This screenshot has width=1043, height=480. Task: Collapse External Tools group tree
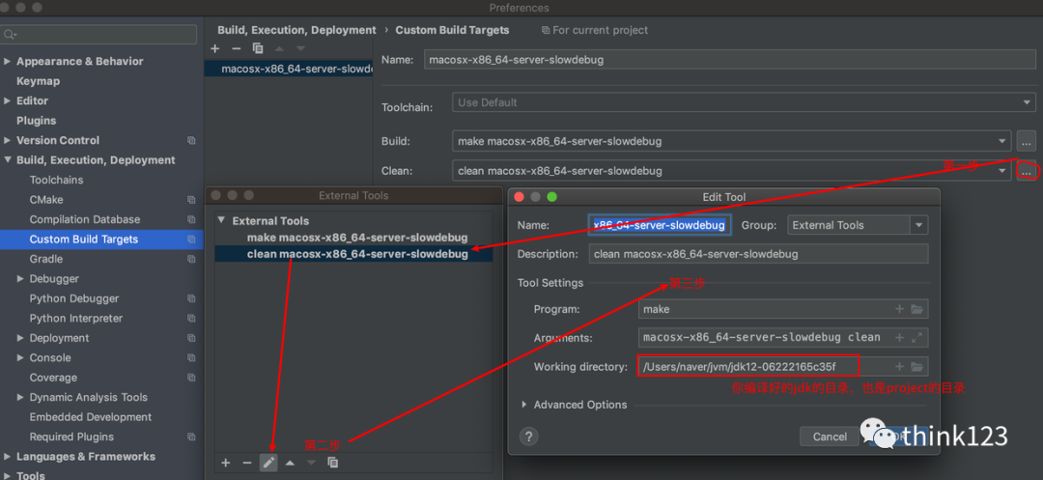pos(220,221)
